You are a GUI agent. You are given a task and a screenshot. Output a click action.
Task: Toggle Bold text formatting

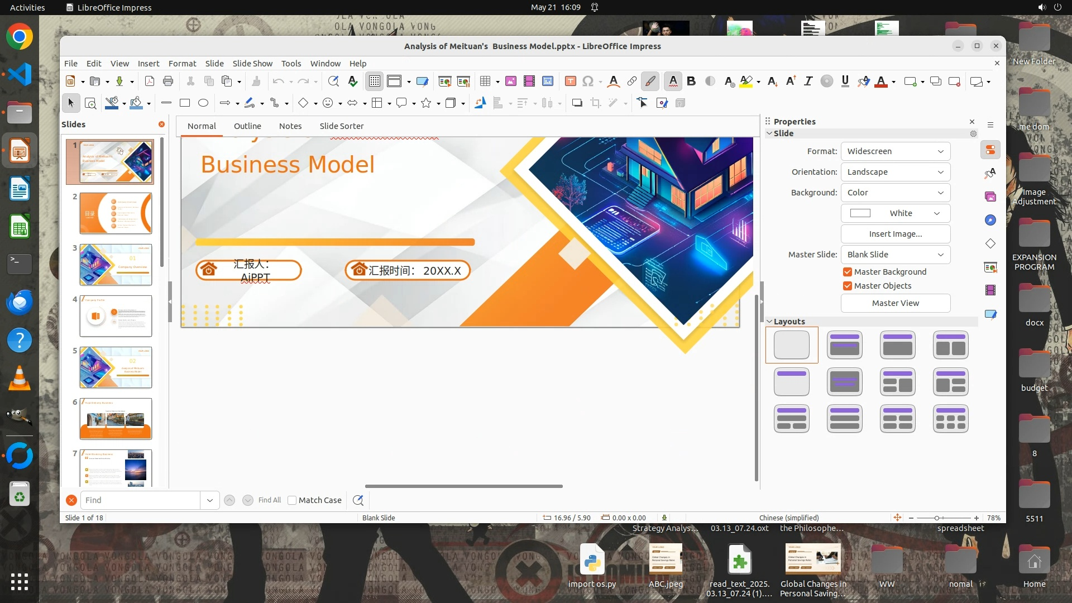pos(691,82)
